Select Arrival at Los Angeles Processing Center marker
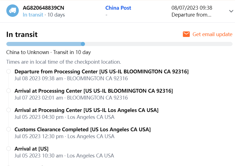 coord(9,110)
